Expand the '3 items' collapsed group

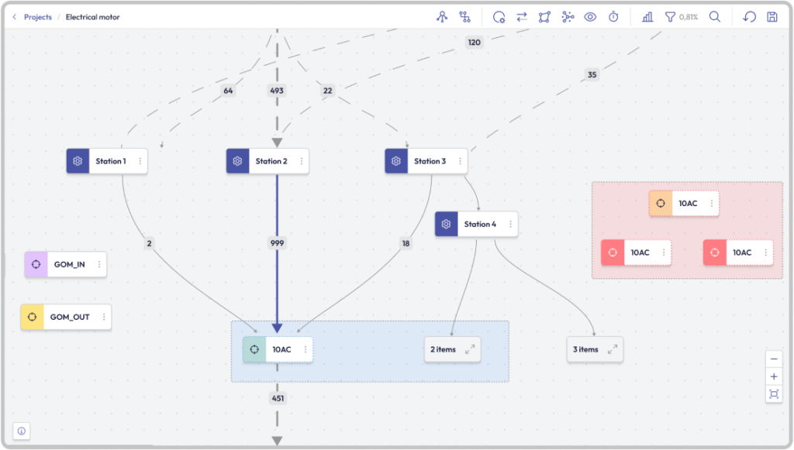(613, 349)
